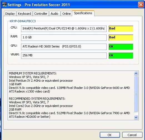The height and width of the screenshot is (140, 145).
Task: Go to the Audio tab
Action: [54, 14]
